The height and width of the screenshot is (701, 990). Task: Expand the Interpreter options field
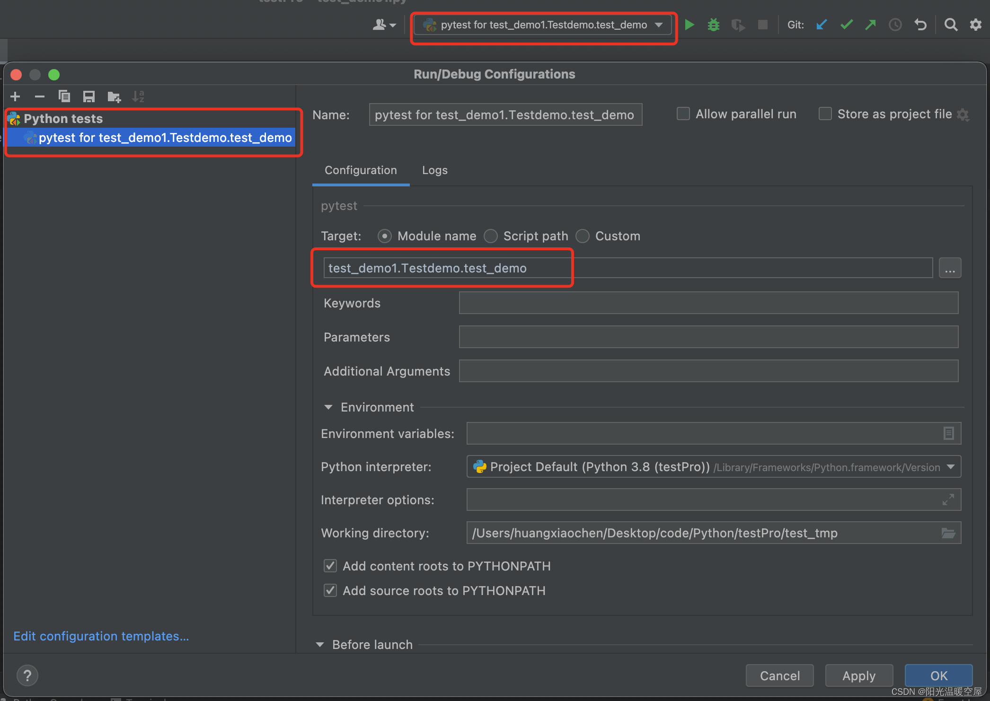pyautogui.click(x=948, y=499)
